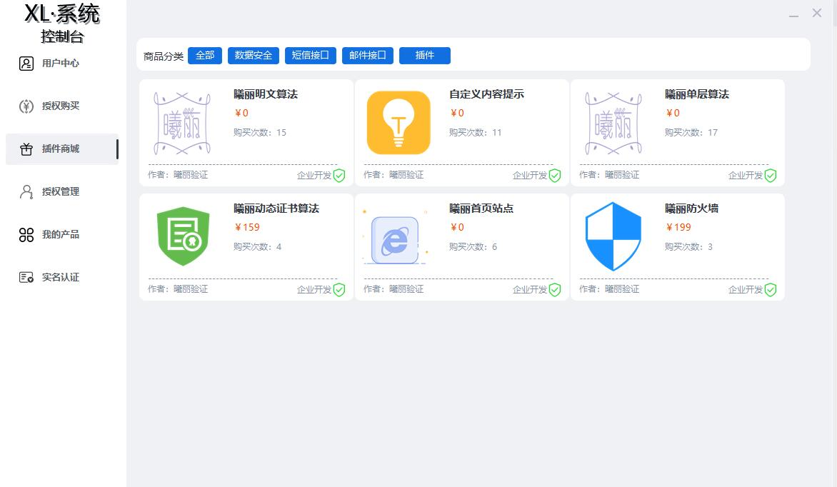Click the 曦丽单层算法 seal thumbnail
The image size is (837, 487).
pyautogui.click(x=613, y=123)
